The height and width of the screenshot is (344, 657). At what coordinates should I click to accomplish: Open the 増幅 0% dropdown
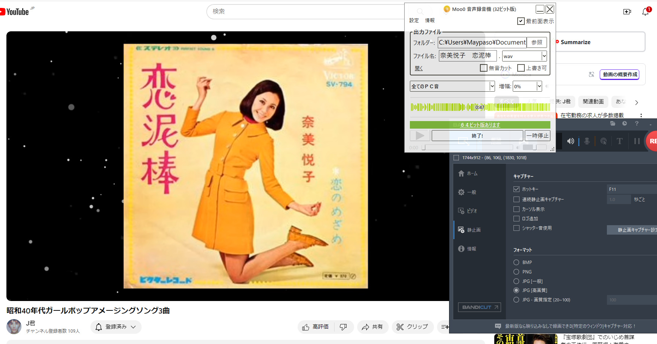point(527,86)
